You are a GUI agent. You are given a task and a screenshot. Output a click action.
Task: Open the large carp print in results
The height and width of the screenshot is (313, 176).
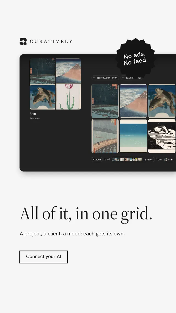point(162,101)
